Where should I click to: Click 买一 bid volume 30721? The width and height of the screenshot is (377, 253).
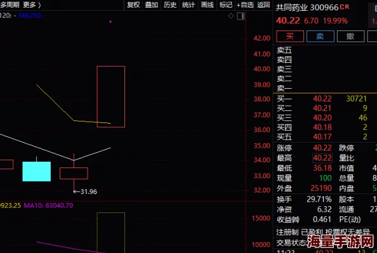pos(356,98)
